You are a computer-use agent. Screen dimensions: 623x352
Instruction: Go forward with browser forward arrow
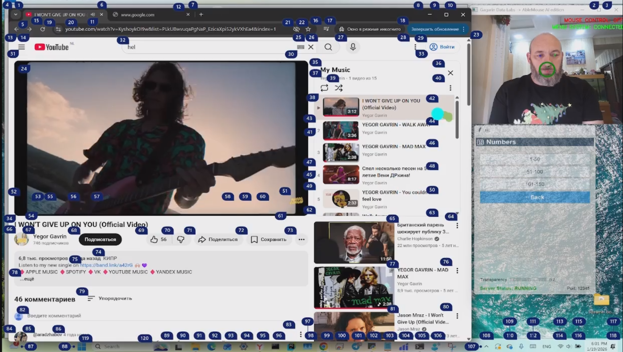(x=30, y=29)
